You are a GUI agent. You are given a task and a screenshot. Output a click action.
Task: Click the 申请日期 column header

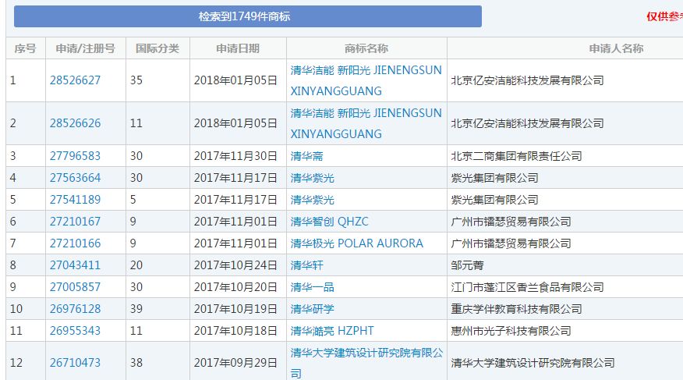[x=238, y=48]
